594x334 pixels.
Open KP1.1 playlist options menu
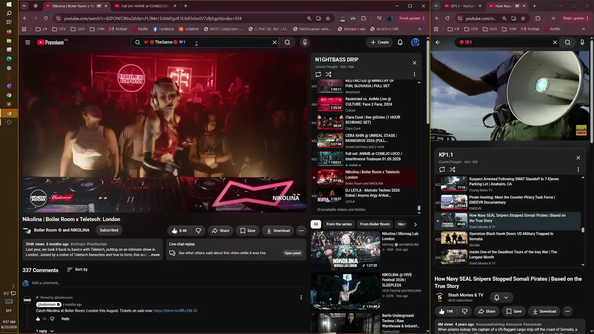578,169
